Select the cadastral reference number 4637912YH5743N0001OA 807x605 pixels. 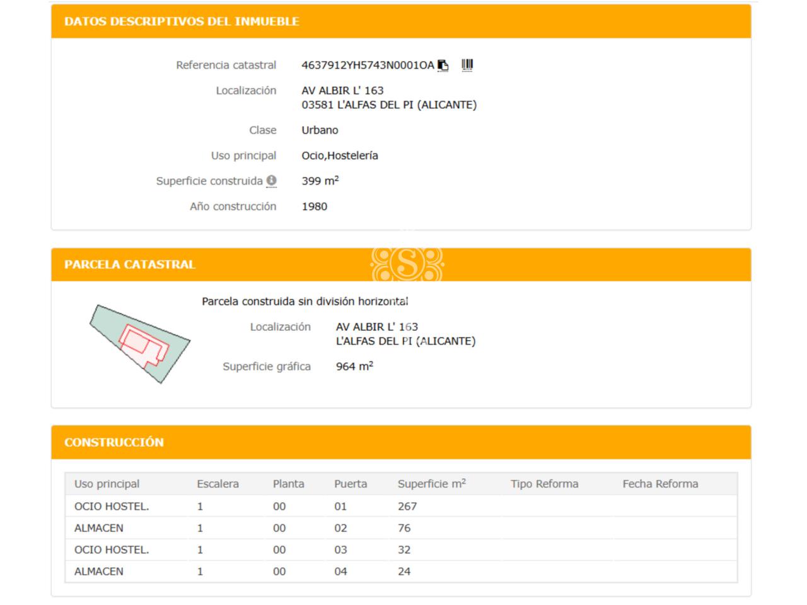368,66
